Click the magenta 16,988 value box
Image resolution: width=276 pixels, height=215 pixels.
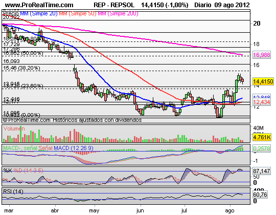262,55
